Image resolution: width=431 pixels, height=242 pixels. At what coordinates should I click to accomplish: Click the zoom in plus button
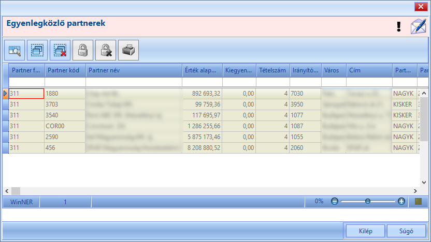(401, 201)
